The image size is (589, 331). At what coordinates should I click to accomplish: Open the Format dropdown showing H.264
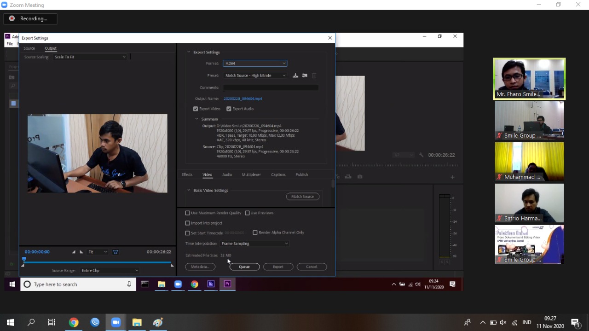pyautogui.click(x=255, y=64)
